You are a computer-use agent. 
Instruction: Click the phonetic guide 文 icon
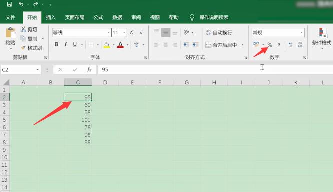tap(136, 45)
